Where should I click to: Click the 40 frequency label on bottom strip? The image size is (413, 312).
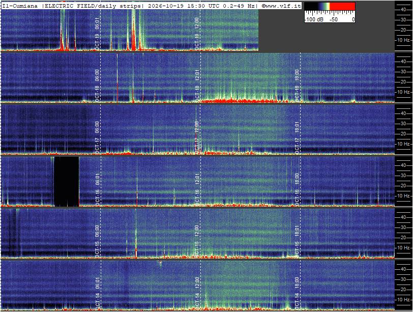[x=403, y=269]
